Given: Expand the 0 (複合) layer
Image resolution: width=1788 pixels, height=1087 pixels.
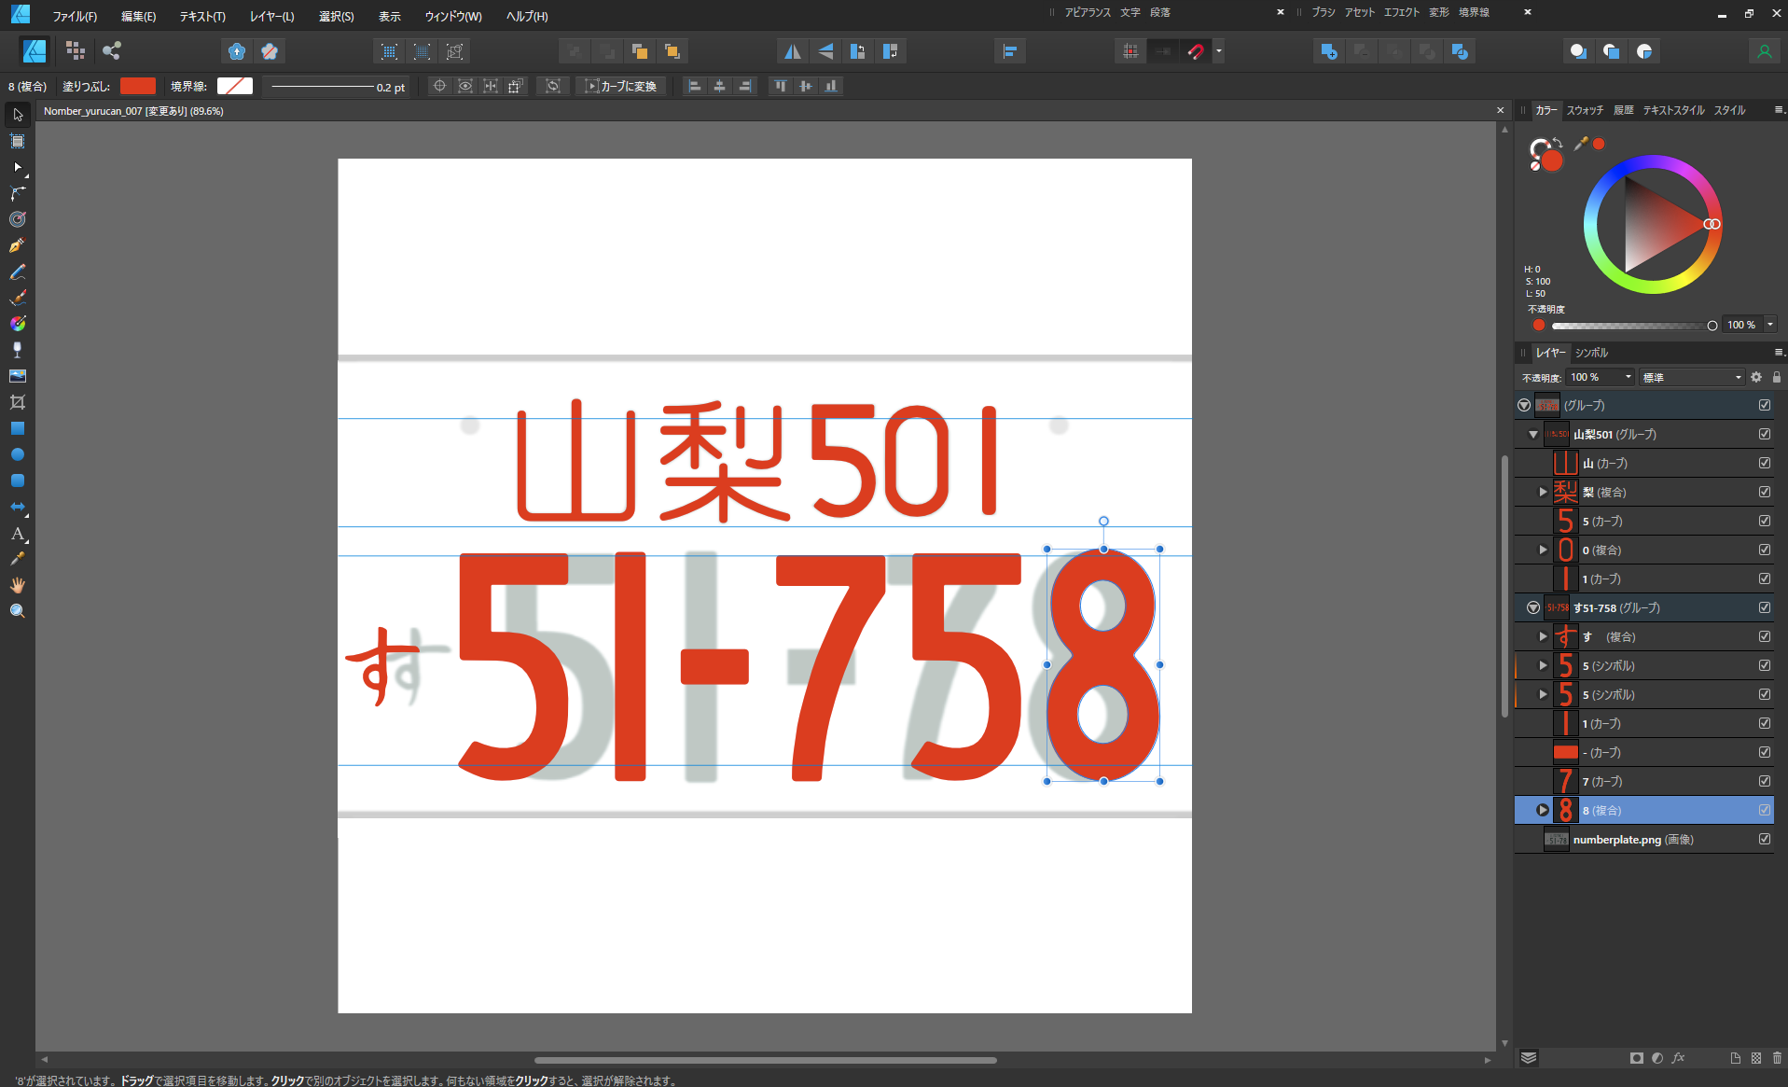Looking at the screenshot, I should pyautogui.click(x=1543, y=550).
